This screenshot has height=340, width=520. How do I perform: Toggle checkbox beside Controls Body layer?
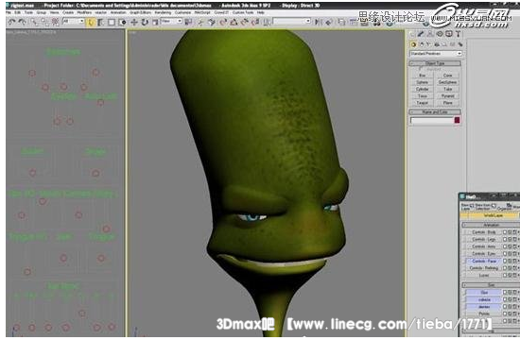click(505, 232)
